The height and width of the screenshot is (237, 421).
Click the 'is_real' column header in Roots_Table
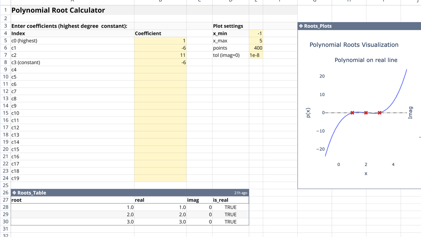231,200
